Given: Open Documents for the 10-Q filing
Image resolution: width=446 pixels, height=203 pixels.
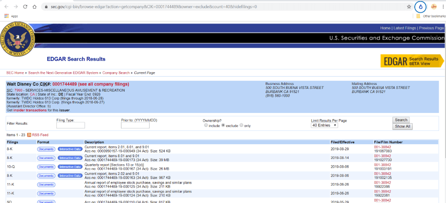Looking at the screenshot, I should coord(46,167).
